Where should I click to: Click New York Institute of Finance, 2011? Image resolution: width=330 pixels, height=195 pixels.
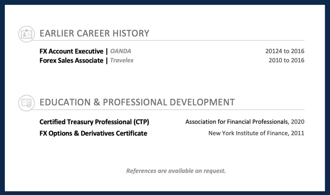tap(256, 133)
